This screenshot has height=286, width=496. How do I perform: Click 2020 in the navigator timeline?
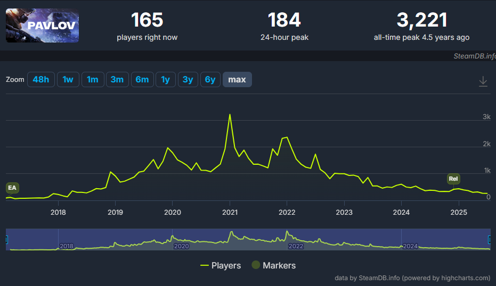181,246
